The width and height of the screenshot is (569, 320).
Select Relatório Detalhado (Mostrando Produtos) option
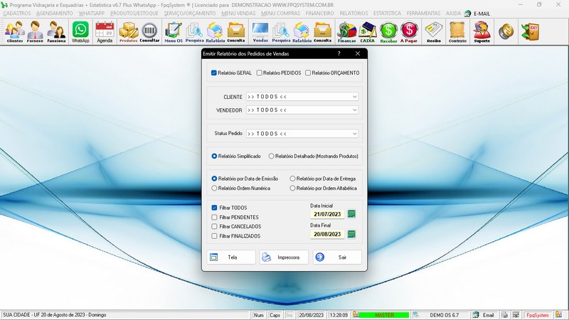[271, 156]
